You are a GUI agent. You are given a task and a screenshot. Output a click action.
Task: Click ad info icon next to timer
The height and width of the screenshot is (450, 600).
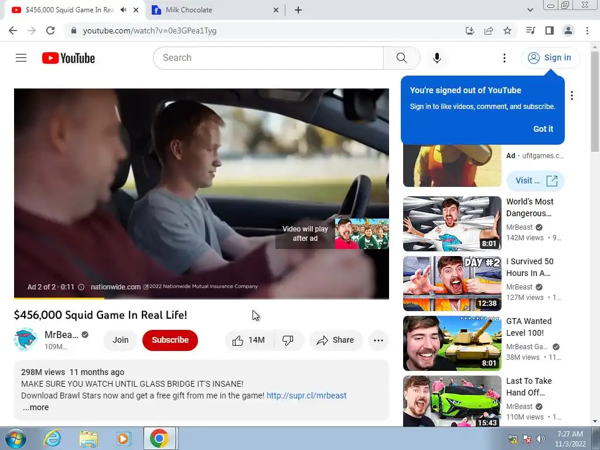click(81, 287)
